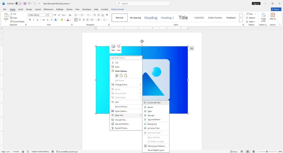Expand the Styles gallery more arrow

[x=241, y=18]
